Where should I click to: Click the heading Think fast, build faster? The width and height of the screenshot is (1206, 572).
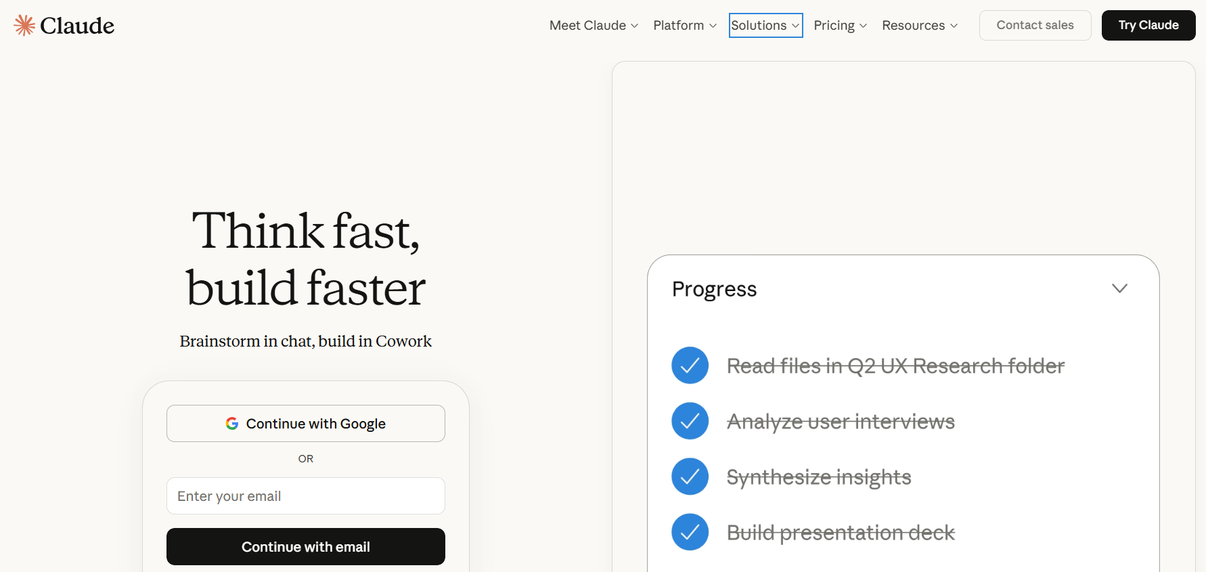coord(306,259)
